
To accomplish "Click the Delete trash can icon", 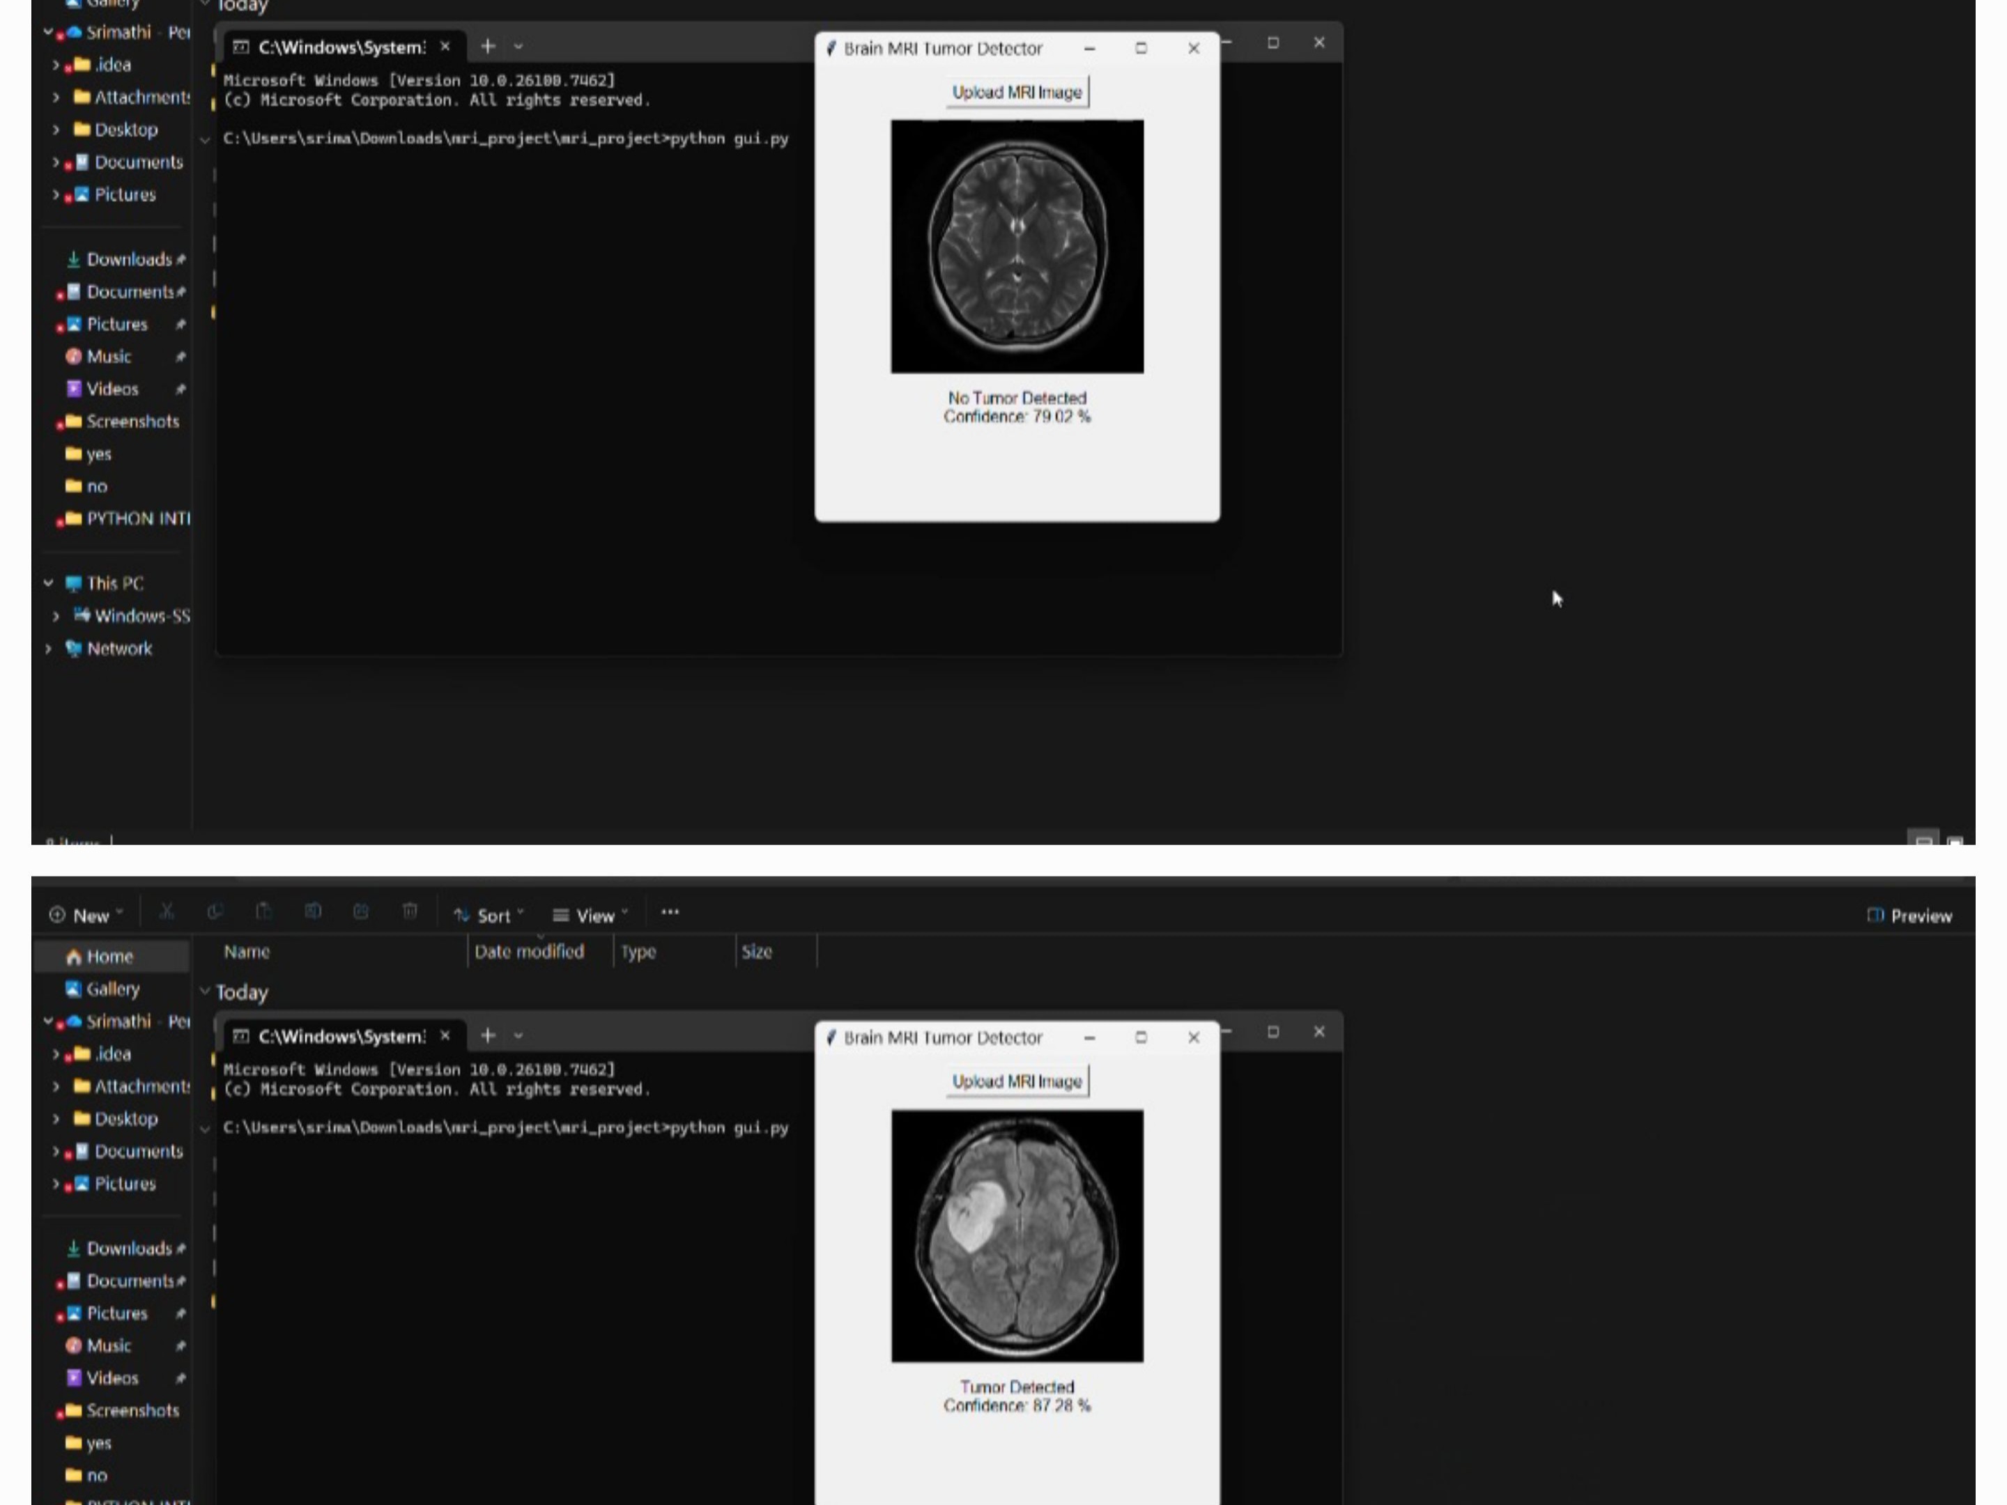I will point(410,911).
